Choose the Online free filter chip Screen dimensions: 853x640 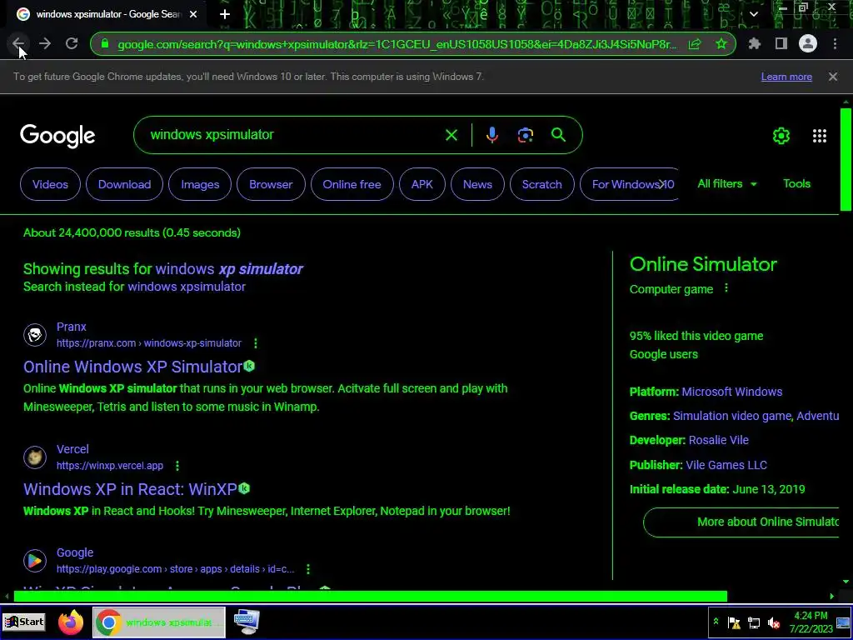pyautogui.click(x=352, y=184)
